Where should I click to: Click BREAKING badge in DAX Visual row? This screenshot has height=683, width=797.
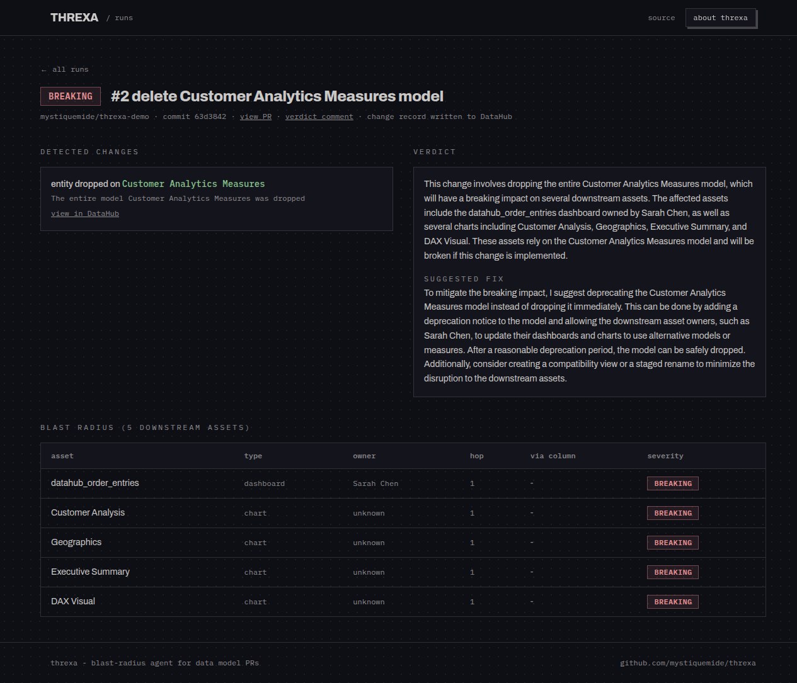click(673, 602)
